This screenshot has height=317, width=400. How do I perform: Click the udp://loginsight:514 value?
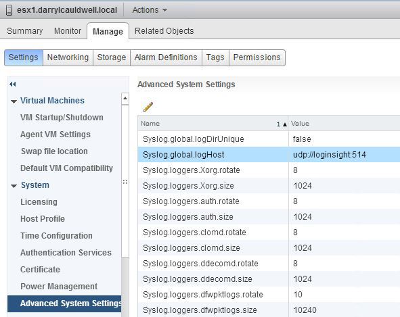(x=330, y=155)
